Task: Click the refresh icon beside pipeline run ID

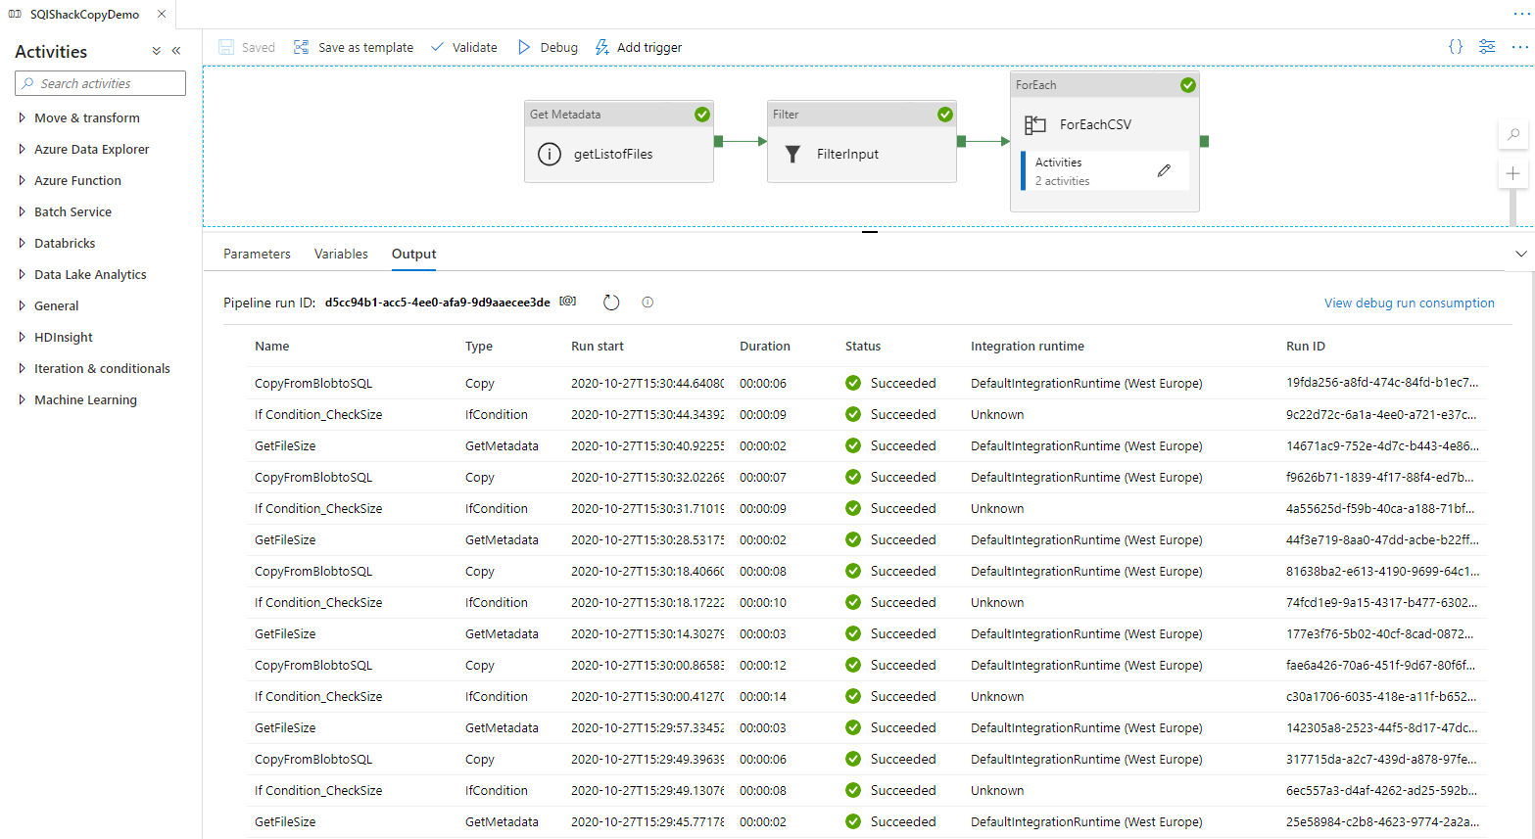Action: [611, 303]
